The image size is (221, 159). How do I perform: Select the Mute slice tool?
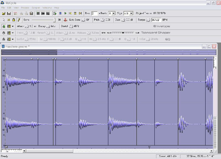pyautogui.click(x=9, y=20)
